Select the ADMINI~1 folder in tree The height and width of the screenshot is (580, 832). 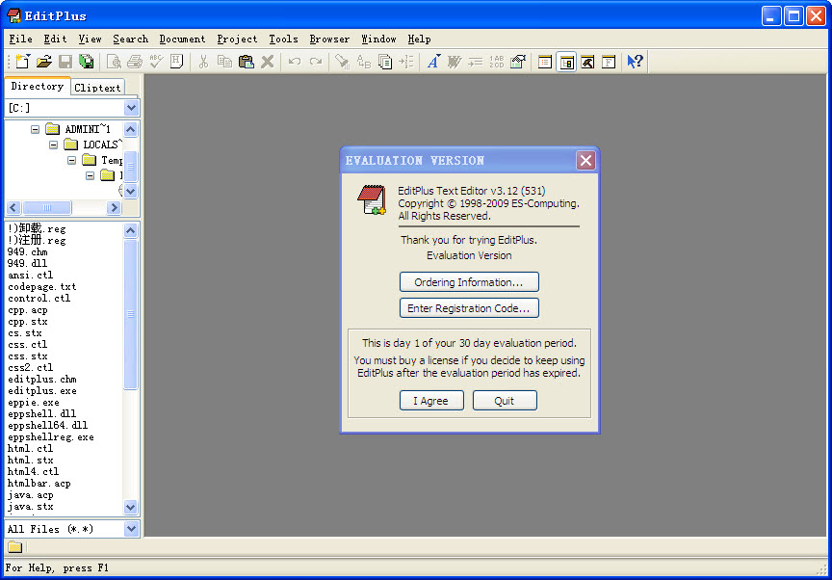tap(88, 129)
